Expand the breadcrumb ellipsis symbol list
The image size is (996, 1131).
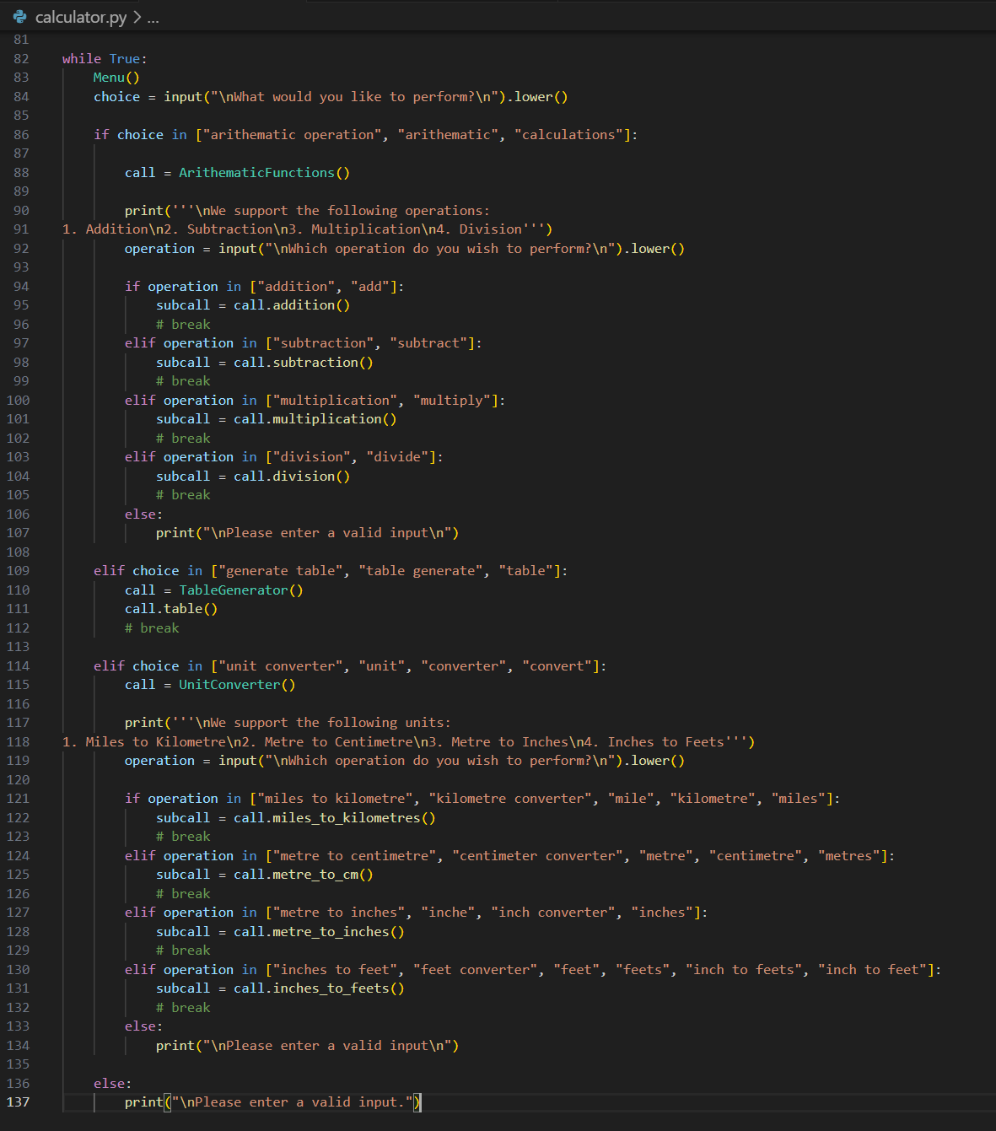[x=153, y=17]
